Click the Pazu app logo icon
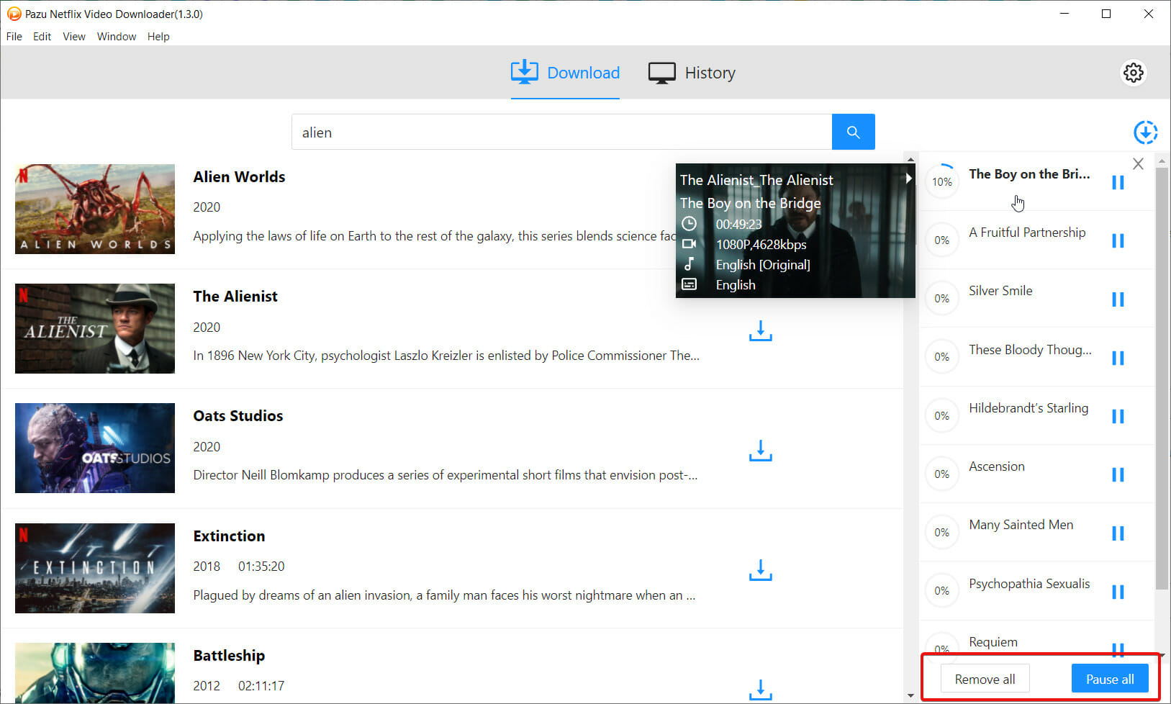This screenshot has height=704, width=1171. point(14,14)
